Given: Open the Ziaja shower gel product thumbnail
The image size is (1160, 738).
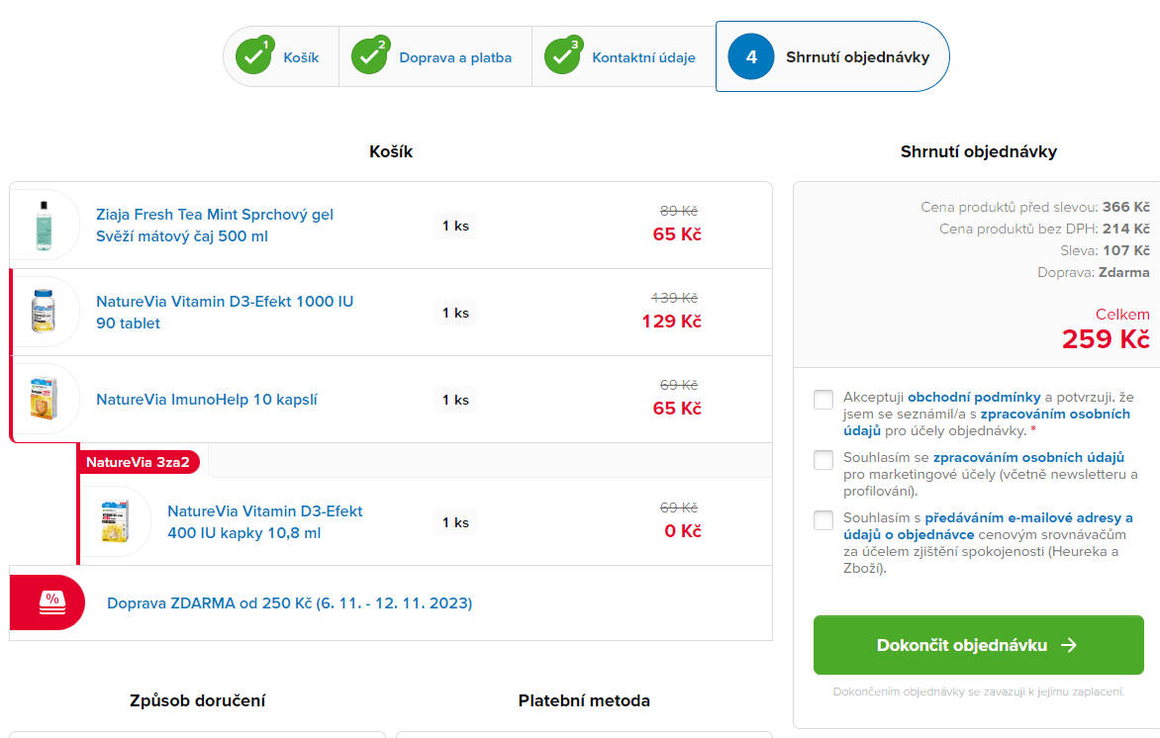Looking at the screenshot, I should (x=44, y=225).
